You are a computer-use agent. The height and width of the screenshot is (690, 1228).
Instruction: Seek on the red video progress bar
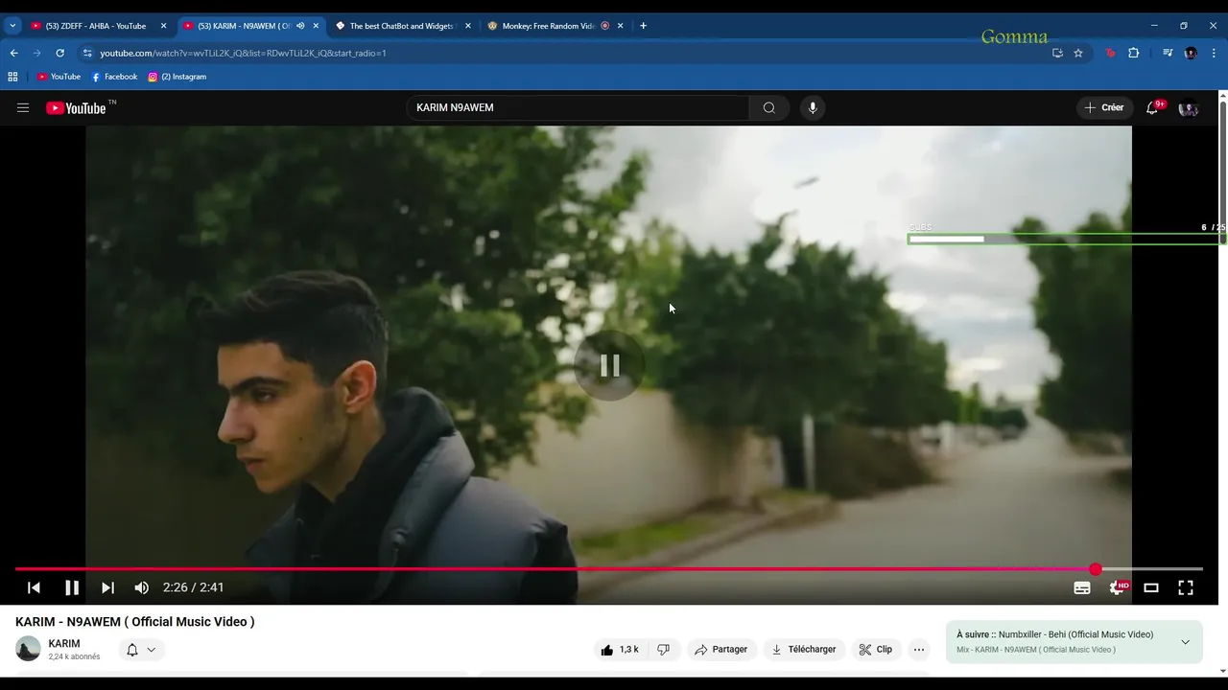coord(608,569)
